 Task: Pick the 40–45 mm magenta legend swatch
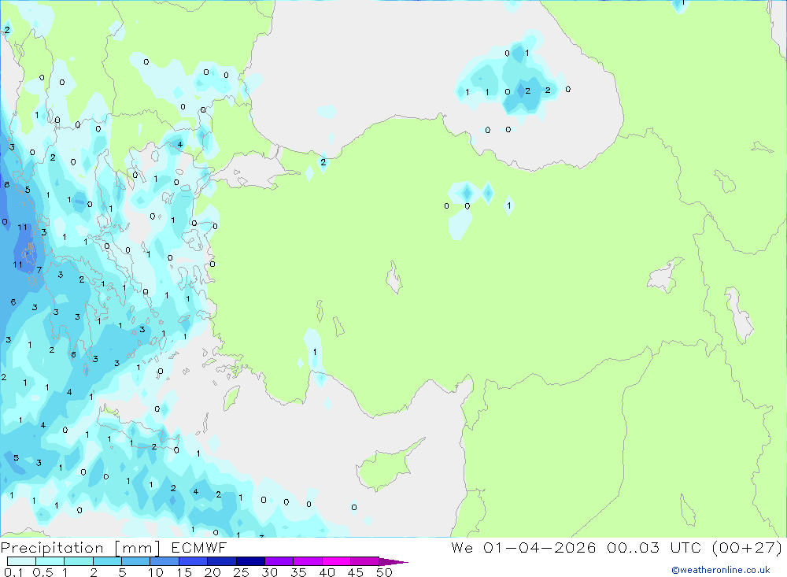[x=336, y=561]
